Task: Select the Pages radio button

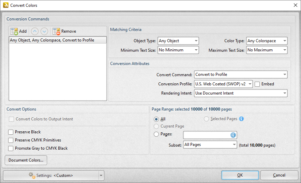Action: (x=156, y=134)
